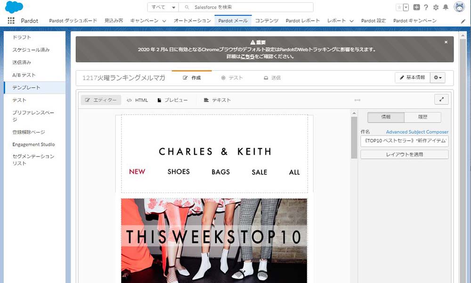Select the エディター view button
The height and width of the screenshot is (283, 471).
101,100
